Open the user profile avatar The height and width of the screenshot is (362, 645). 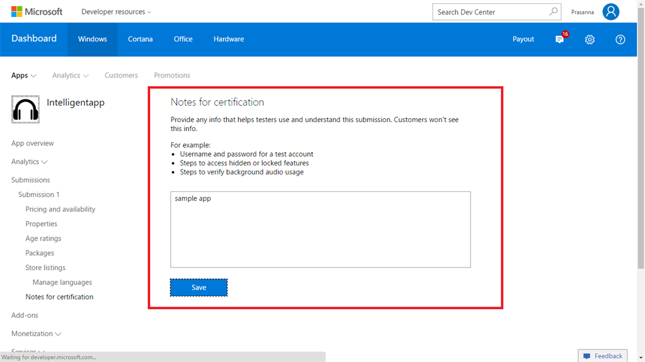tap(610, 12)
